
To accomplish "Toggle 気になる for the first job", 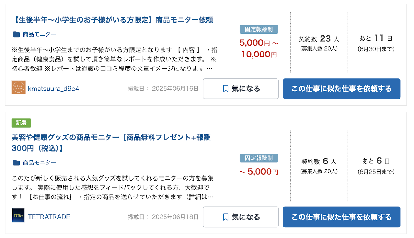I will [x=241, y=89].
